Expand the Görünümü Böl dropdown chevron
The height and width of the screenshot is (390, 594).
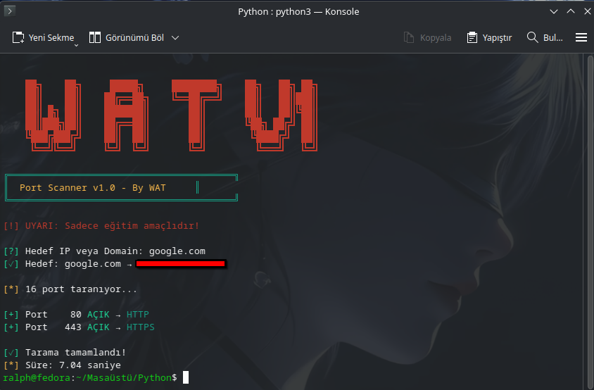(175, 37)
